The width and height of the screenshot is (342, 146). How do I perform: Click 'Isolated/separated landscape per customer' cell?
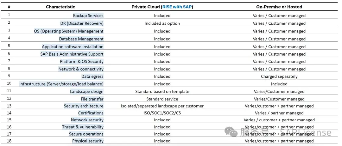162,106
